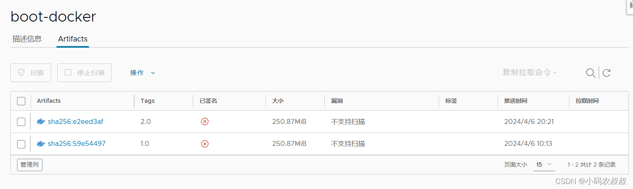The image size is (633, 189).
Task: Toggle the select-all header checkbox
Action: pyautogui.click(x=21, y=101)
